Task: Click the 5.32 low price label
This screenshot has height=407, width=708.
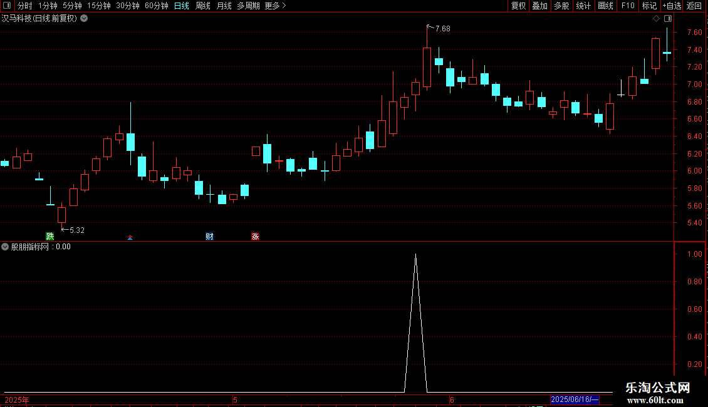Action: 77,230
